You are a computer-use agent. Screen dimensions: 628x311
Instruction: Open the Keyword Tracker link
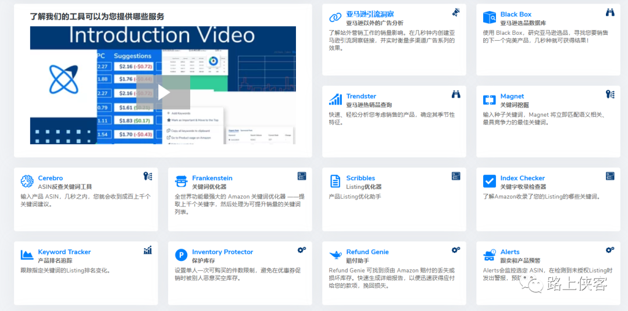pos(65,252)
